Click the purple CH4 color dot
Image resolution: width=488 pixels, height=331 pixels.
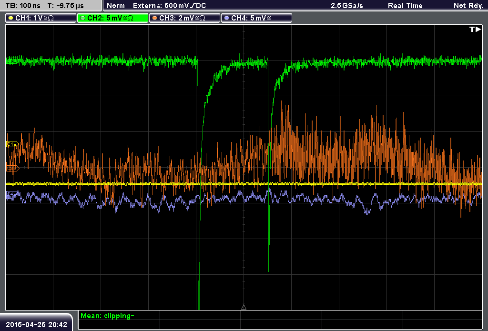pyautogui.click(x=226, y=18)
